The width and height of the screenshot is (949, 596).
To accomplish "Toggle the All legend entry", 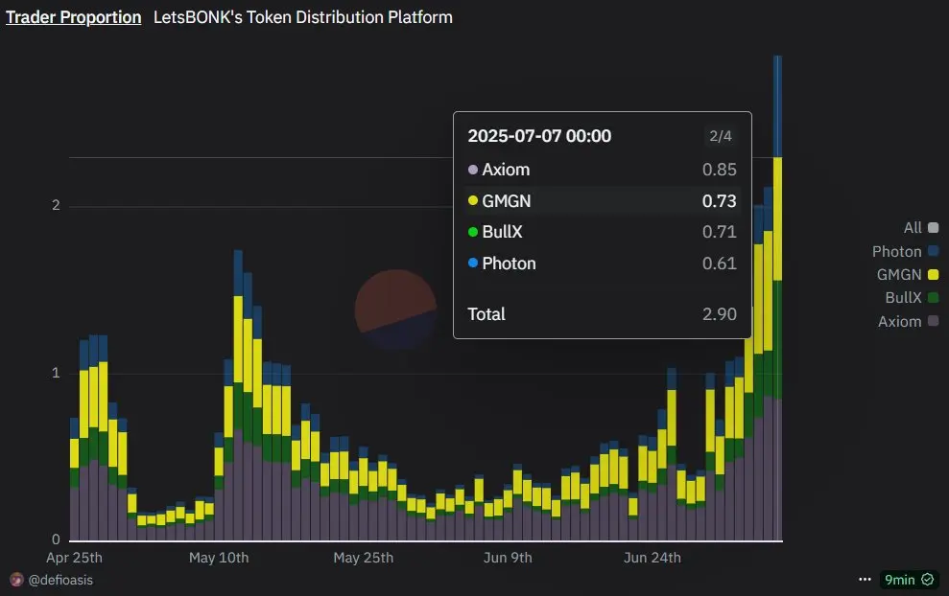I will click(x=921, y=228).
